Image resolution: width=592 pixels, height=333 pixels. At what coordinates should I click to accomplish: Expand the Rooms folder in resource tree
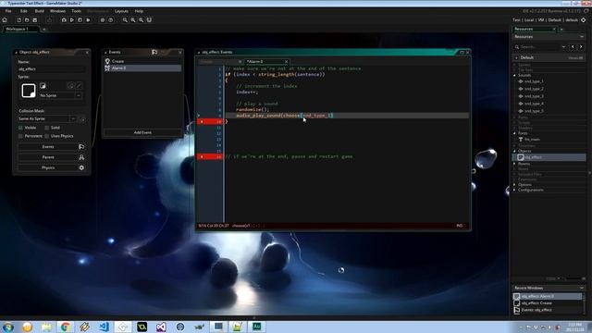(x=514, y=164)
